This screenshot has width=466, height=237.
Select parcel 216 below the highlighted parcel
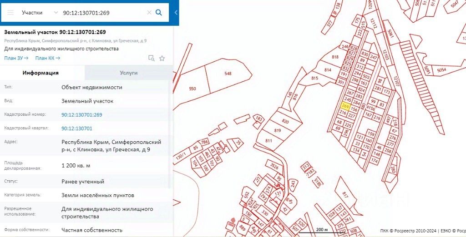coord(343,113)
